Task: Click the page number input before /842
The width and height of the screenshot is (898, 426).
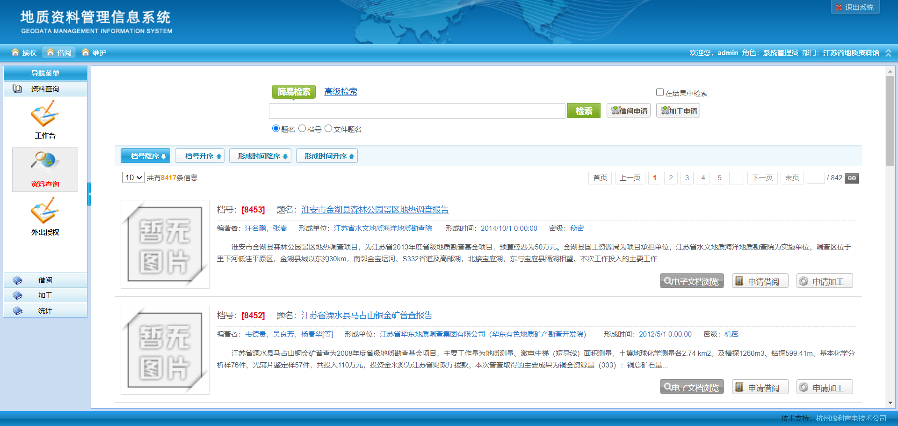Action: tap(816, 178)
